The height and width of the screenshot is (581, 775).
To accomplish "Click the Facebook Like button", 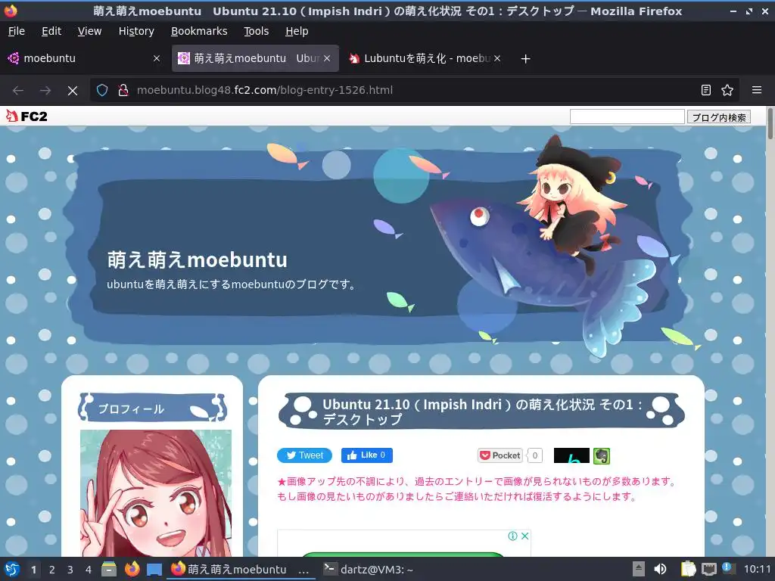I will tap(367, 455).
